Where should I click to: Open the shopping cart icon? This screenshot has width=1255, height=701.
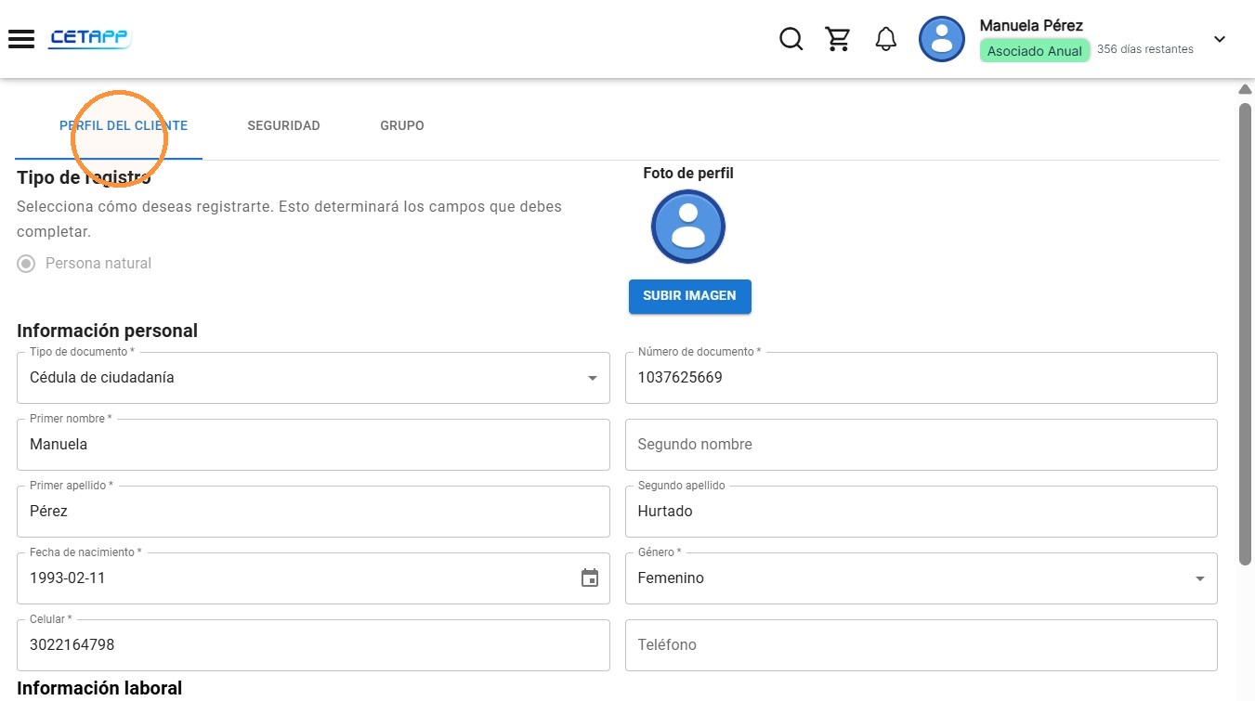click(839, 39)
